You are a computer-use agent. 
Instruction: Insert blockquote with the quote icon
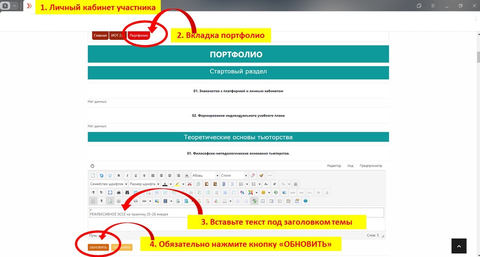(187, 175)
